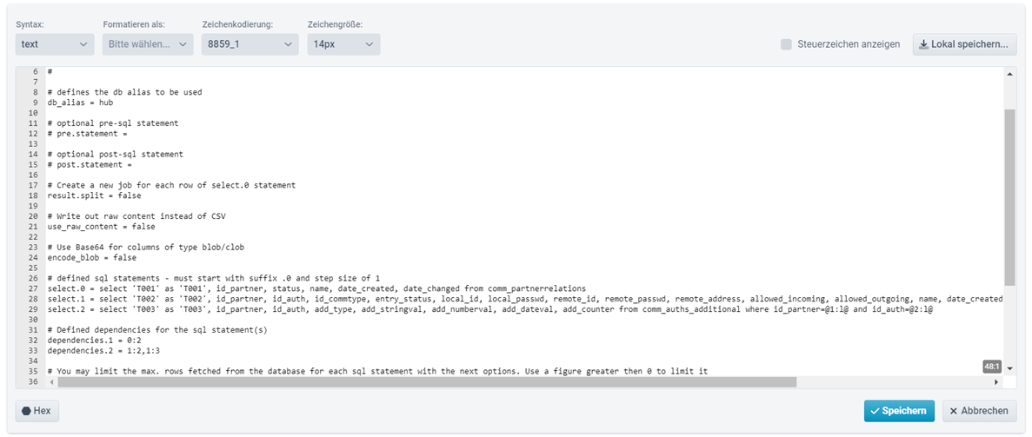
Task: Enable the Steuerzeichen anzeigen checkbox
Action: pos(787,45)
